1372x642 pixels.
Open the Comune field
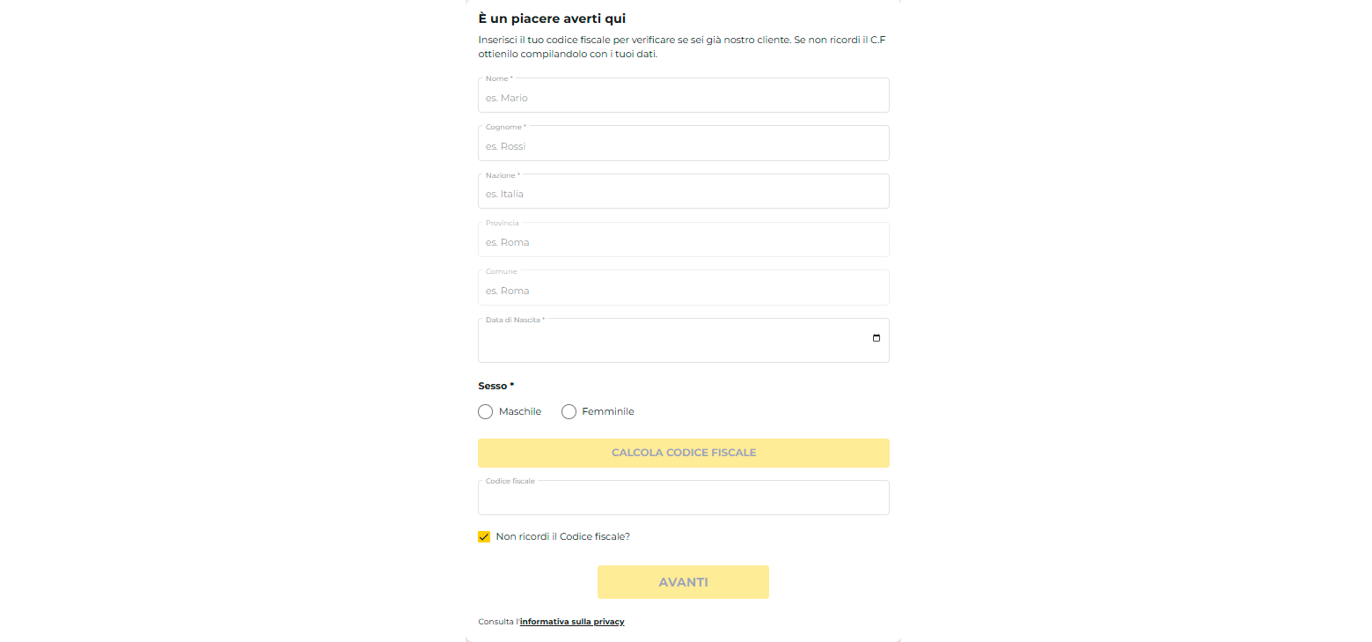pos(683,288)
